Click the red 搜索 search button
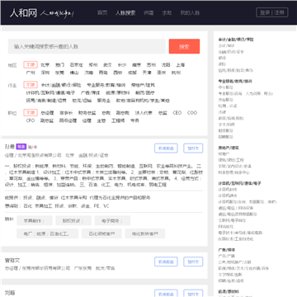Screen dimensions: 297x297 pyautogui.click(x=184, y=46)
